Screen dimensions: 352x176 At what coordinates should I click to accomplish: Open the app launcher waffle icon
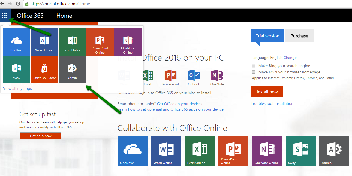tap(4, 15)
